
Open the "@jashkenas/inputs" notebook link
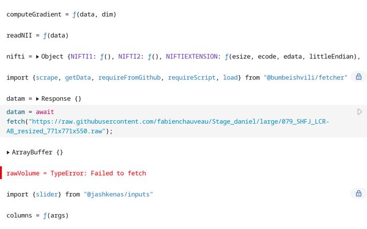119,195
